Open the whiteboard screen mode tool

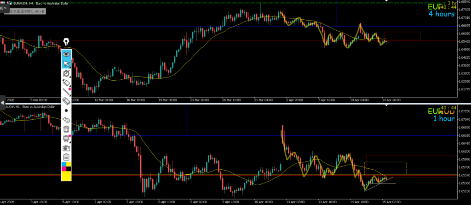(66, 138)
